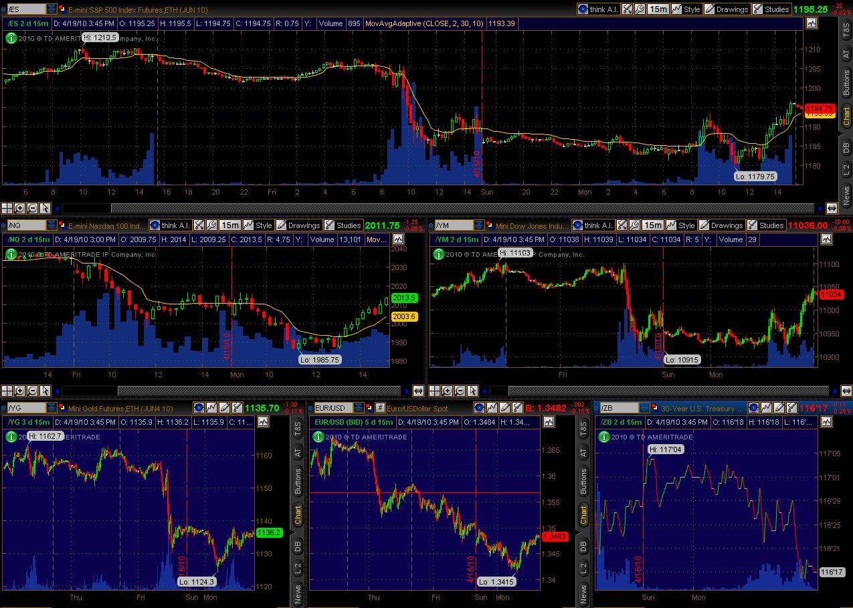This screenshot has height=608, width=853.
Task: Toggle the crosshair grid tool below the /ZB chart
Action: [x=600, y=606]
